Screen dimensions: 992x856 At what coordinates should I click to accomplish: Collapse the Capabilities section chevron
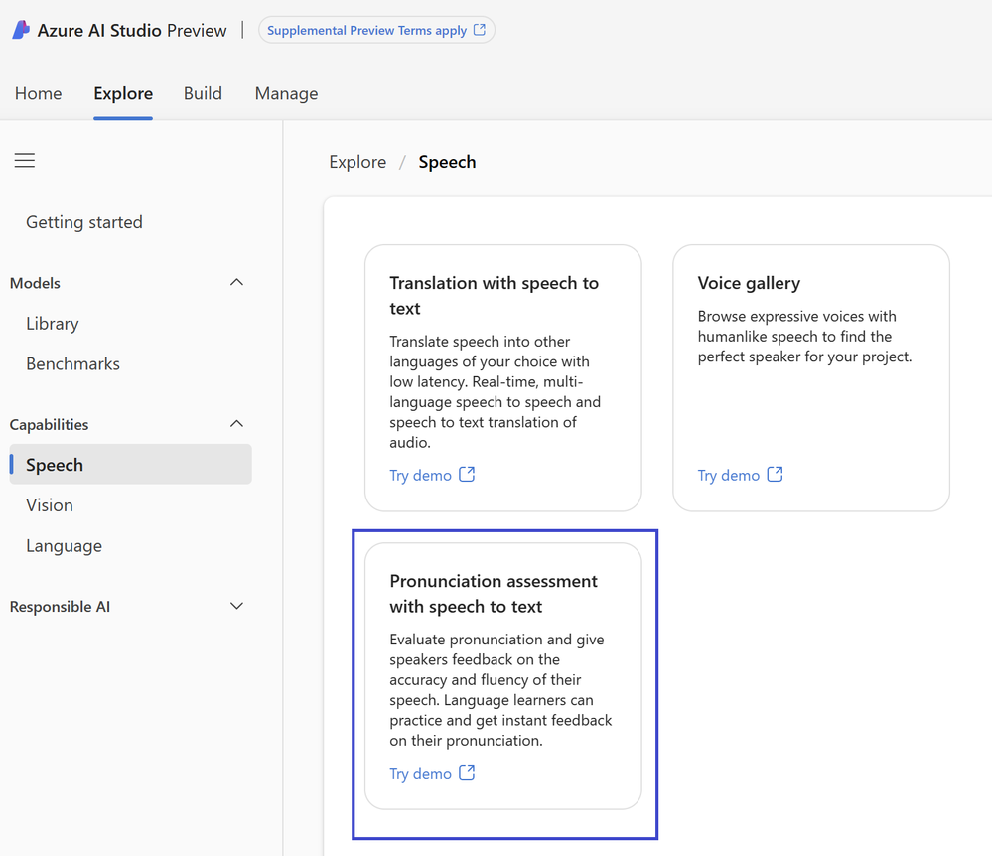coord(236,424)
